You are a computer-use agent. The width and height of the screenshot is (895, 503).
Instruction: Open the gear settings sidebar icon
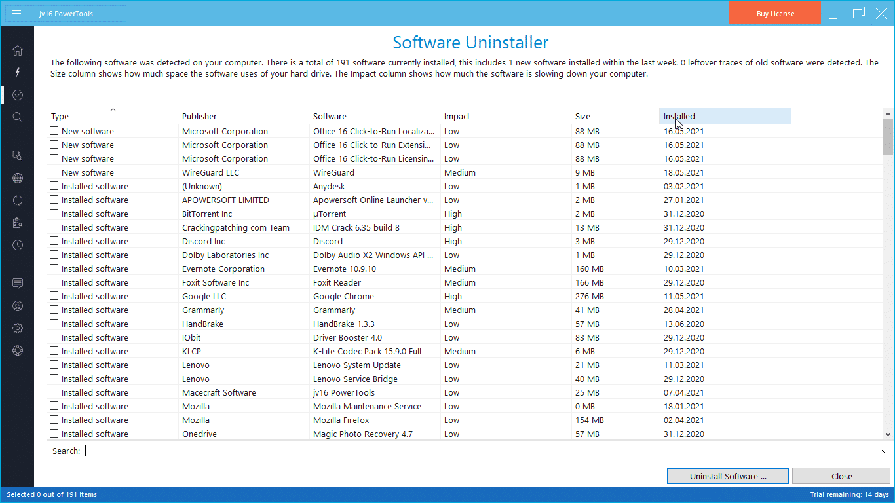(18, 328)
